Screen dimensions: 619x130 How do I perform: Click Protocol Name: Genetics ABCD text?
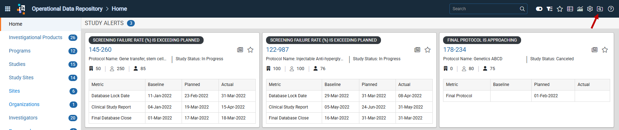point(473,59)
